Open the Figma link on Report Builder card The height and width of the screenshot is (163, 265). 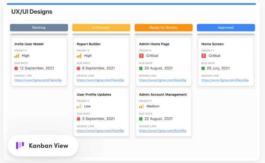100,80
